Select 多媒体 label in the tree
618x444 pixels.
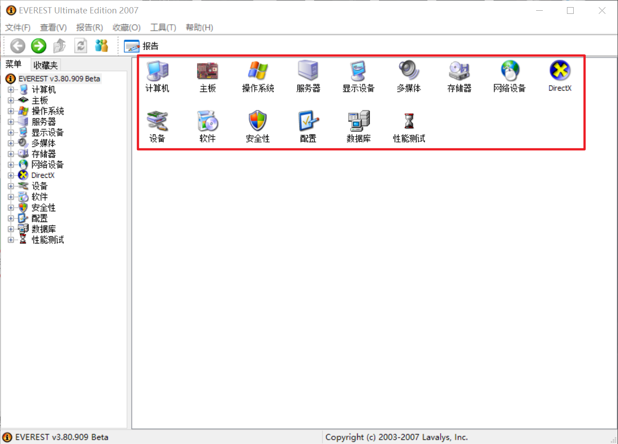(x=43, y=143)
